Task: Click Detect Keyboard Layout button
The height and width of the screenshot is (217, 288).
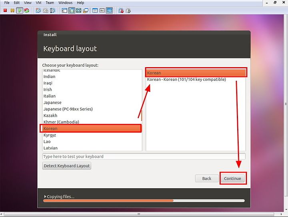Action: click(x=67, y=165)
